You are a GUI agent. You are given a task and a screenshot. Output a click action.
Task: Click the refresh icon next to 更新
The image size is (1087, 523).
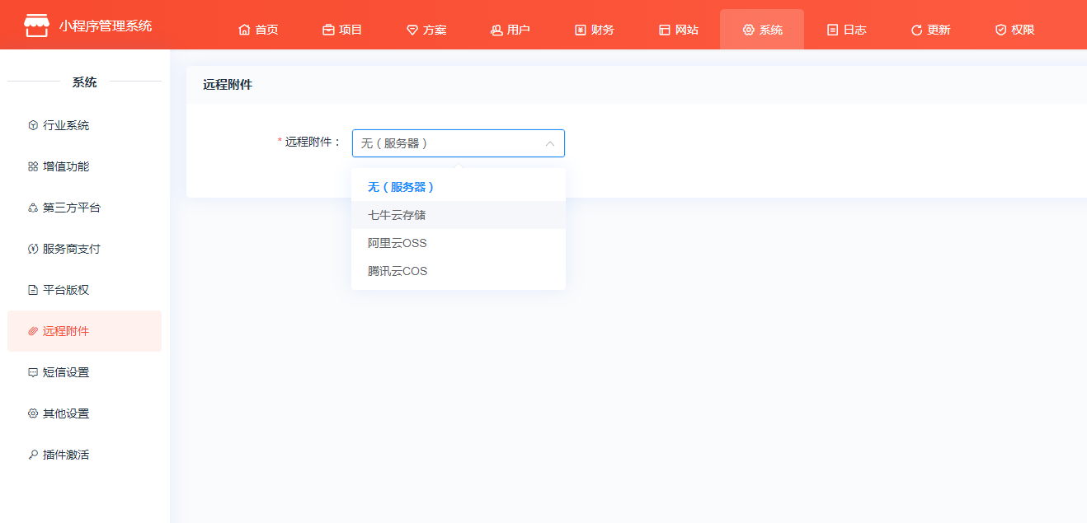point(916,30)
